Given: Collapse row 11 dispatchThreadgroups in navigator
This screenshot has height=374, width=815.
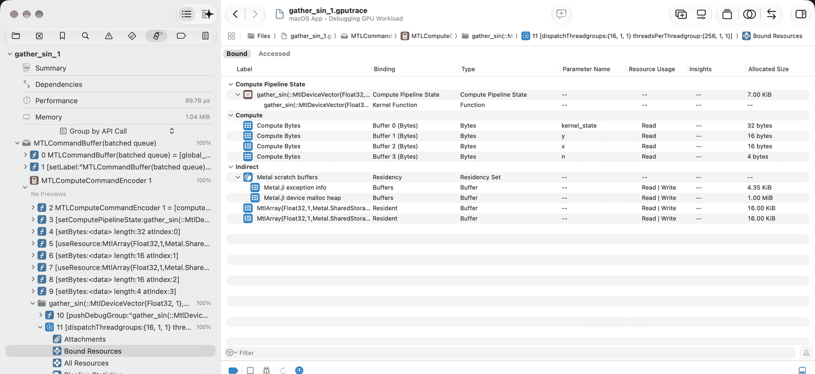Looking at the screenshot, I should point(40,327).
